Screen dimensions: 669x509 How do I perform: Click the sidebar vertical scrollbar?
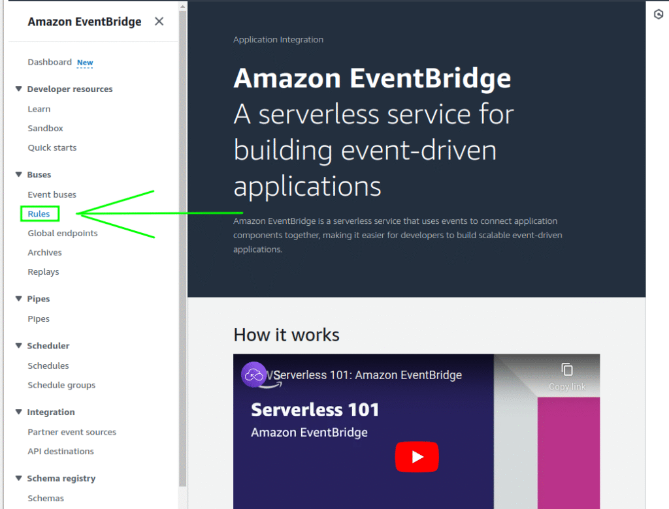[183, 261]
